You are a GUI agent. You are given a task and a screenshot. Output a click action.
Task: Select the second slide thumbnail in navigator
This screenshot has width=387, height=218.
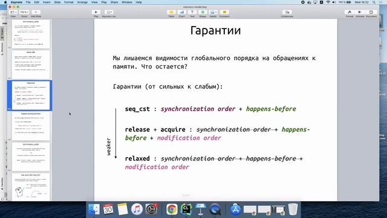click(x=31, y=65)
